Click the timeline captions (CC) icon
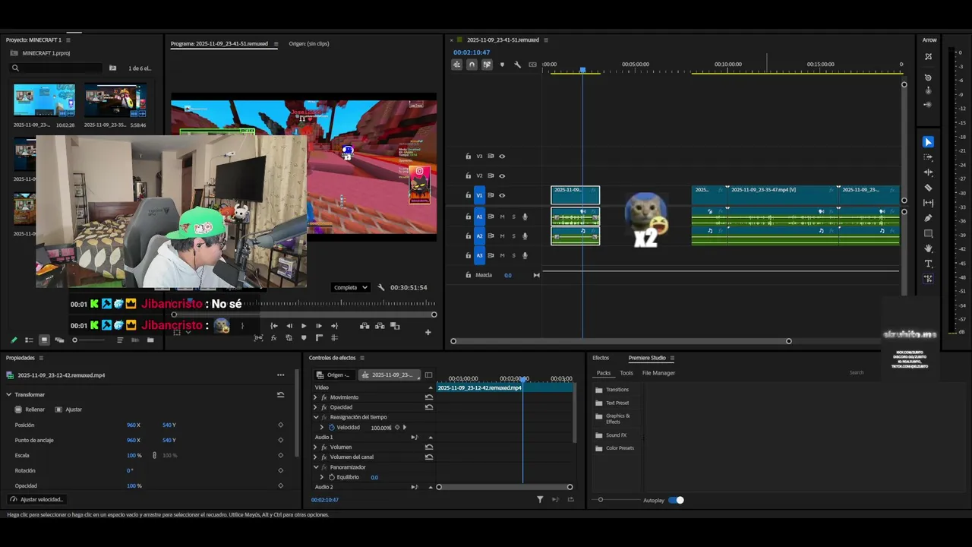This screenshot has height=547, width=972. click(x=532, y=65)
